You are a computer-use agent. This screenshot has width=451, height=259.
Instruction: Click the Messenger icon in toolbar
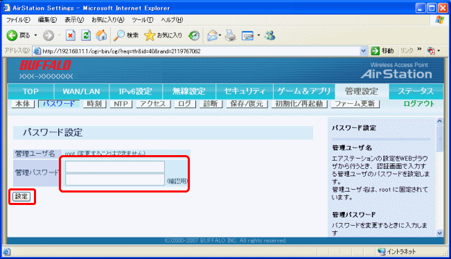tap(269, 35)
